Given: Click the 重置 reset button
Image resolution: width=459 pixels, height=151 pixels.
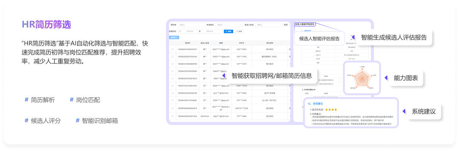Looking at the screenshot, I should [238, 31].
